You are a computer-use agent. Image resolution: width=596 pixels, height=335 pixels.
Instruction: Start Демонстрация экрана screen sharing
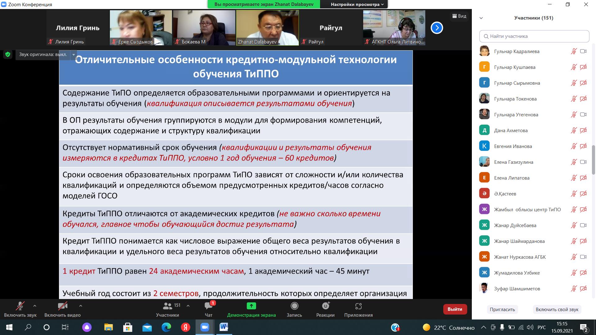(251, 309)
